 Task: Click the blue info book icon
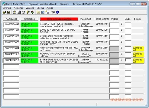58,12
